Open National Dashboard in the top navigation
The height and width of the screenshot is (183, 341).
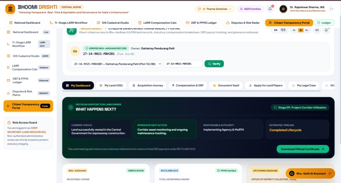[x=25, y=22]
